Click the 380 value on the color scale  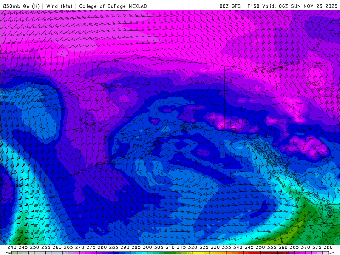tap(328, 247)
